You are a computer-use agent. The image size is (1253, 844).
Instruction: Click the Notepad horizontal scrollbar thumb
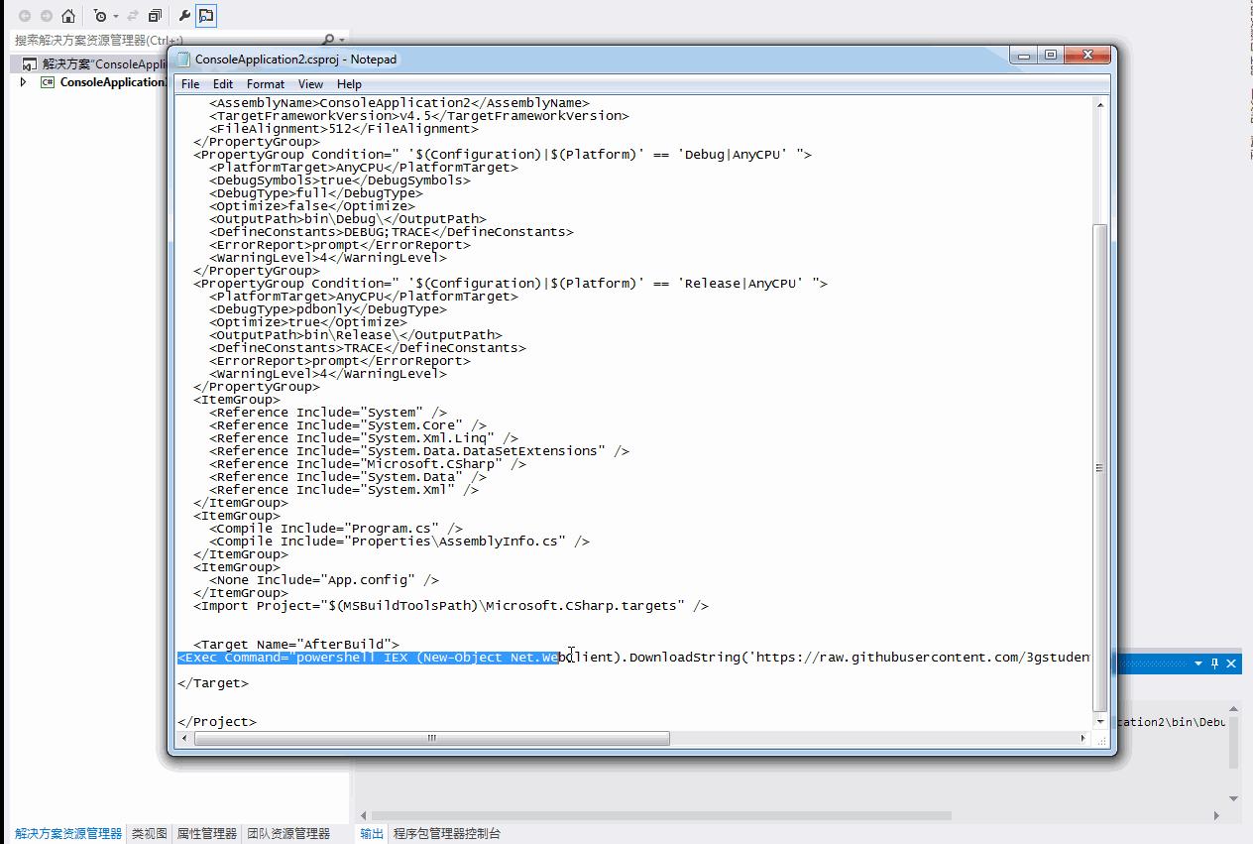click(432, 738)
